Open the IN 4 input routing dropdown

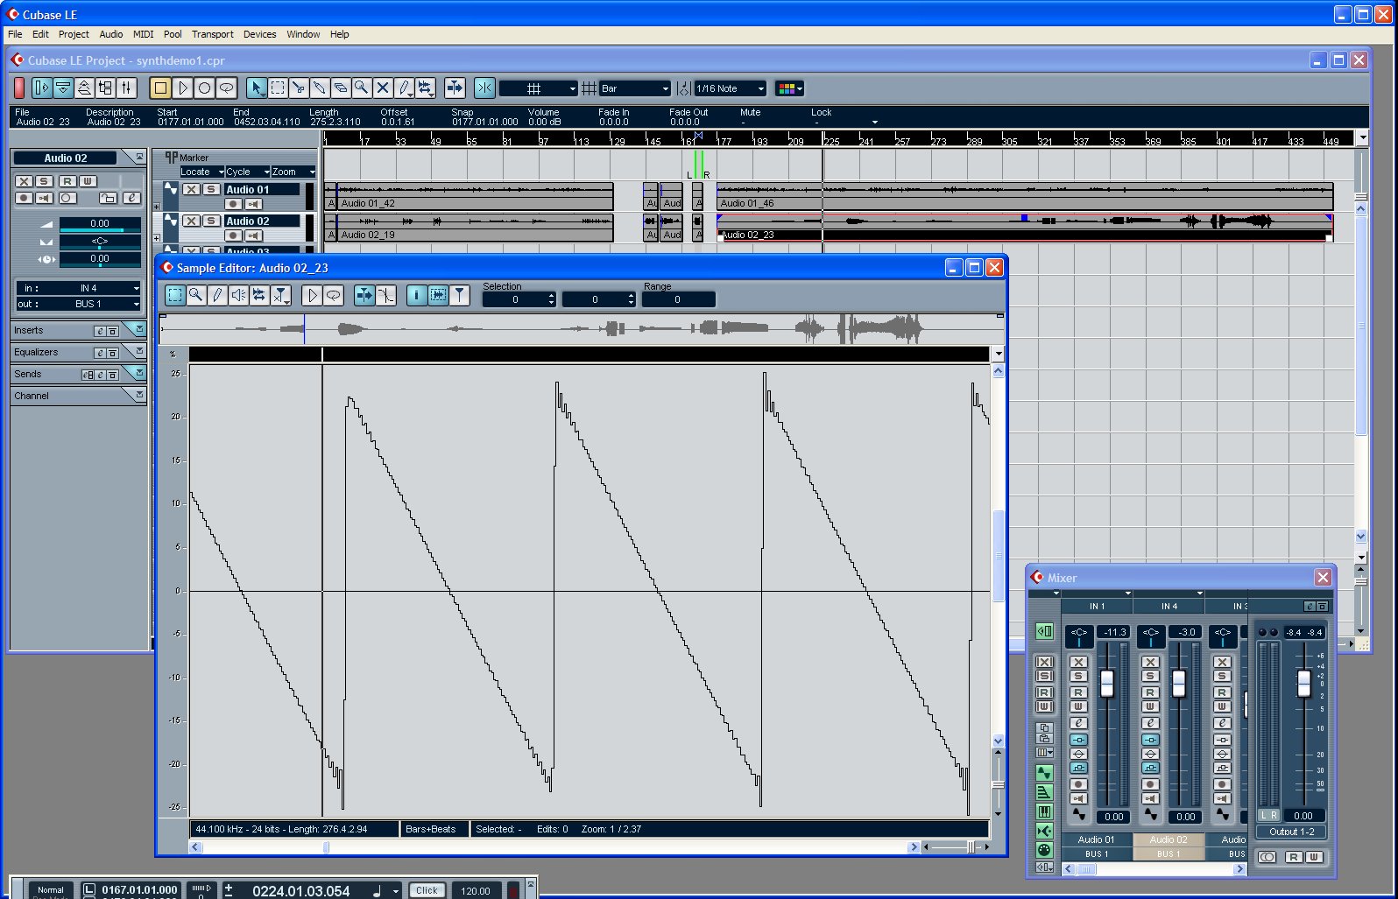(78, 288)
